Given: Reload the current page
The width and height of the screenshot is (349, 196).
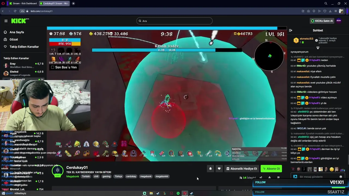Looking at the screenshot, I should (x=15, y=11).
